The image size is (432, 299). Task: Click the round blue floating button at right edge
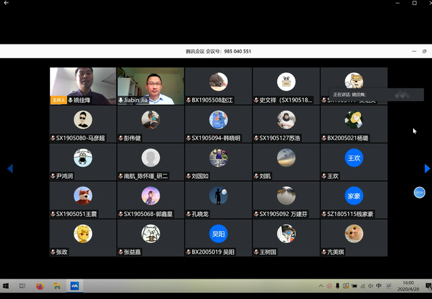point(419,193)
